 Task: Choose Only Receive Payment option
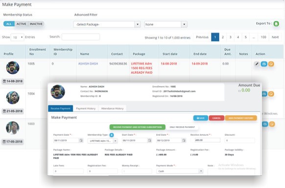pos(182,127)
